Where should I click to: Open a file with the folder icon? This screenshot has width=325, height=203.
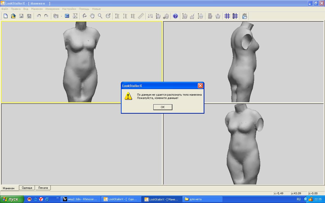point(13,16)
